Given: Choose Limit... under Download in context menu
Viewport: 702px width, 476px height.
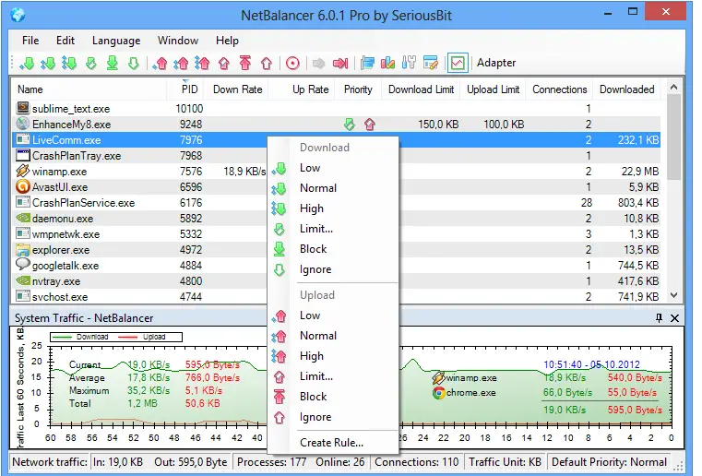Looking at the screenshot, I should [333, 229].
